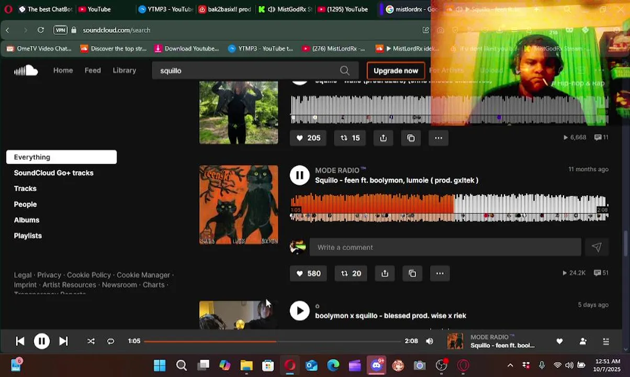Click the search magnifier icon in SoundCloud
This screenshot has width=630, height=377.
[344, 70]
